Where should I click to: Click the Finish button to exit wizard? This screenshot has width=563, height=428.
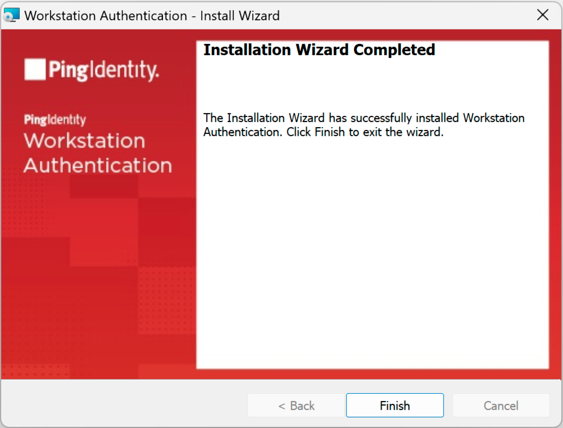pos(394,406)
